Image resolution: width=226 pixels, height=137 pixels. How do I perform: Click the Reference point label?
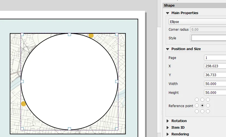(181, 106)
